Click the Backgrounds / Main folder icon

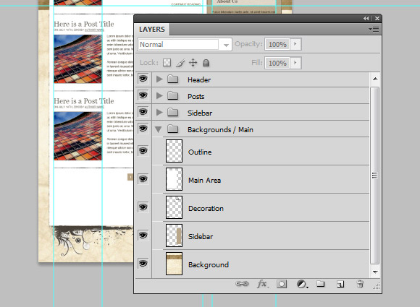[173, 129]
